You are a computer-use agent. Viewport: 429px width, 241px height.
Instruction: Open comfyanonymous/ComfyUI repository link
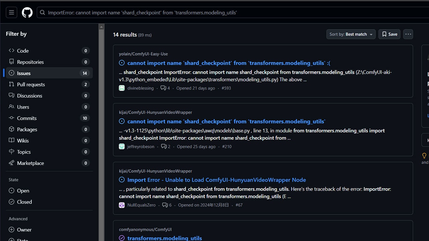tap(145, 230)
